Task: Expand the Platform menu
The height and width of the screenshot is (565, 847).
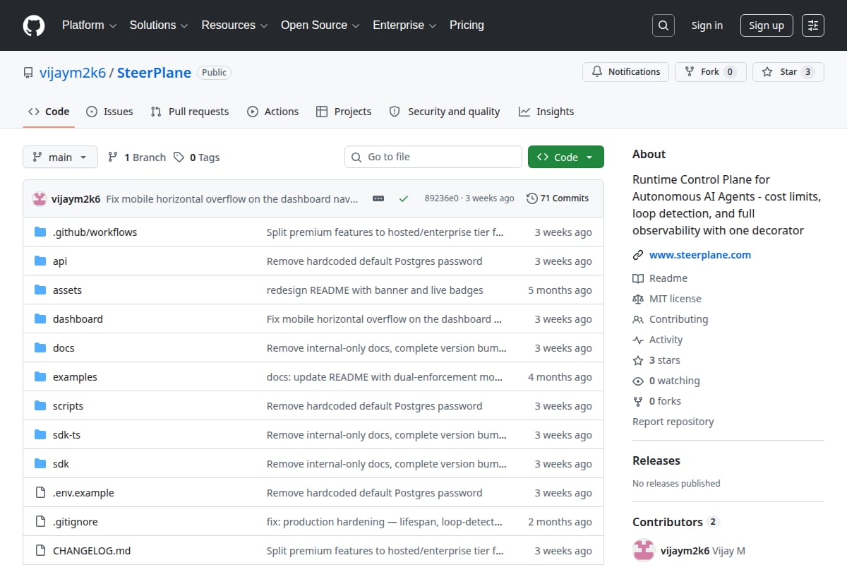Action: (89, 25)
